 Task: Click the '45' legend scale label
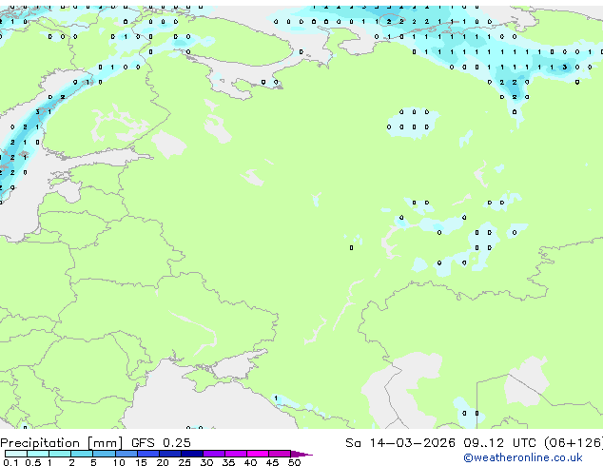272,462
